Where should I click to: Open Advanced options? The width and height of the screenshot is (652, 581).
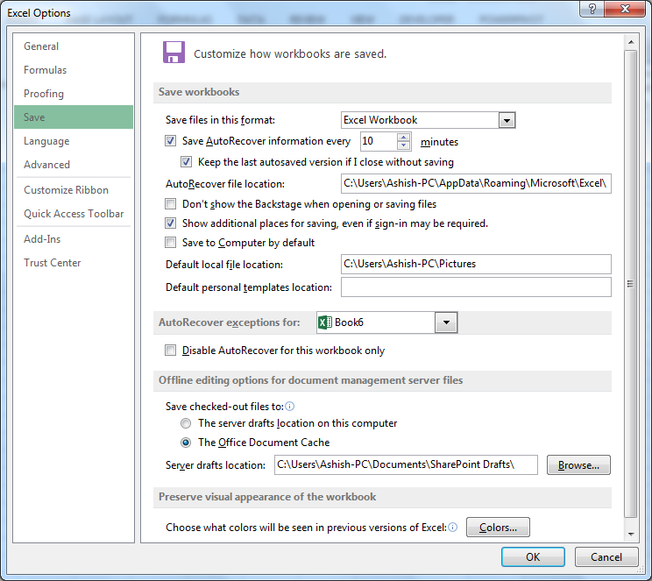tap(74, 165)
